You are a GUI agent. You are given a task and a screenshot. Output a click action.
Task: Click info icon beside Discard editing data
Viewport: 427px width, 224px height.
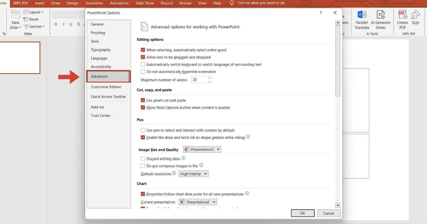184,158
